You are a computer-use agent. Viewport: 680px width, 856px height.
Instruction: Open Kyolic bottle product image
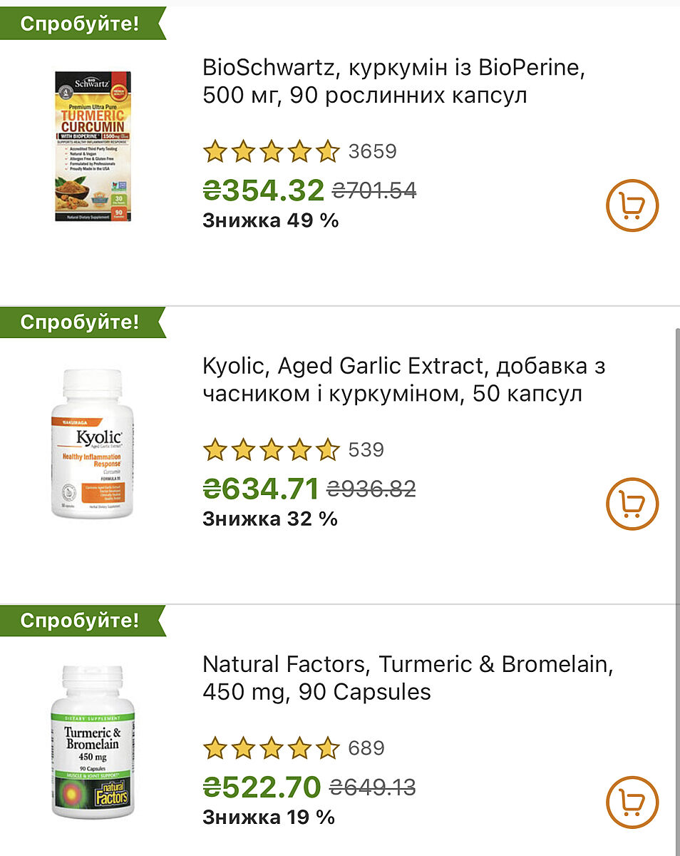pyautogui.click(x=93, y=444)
